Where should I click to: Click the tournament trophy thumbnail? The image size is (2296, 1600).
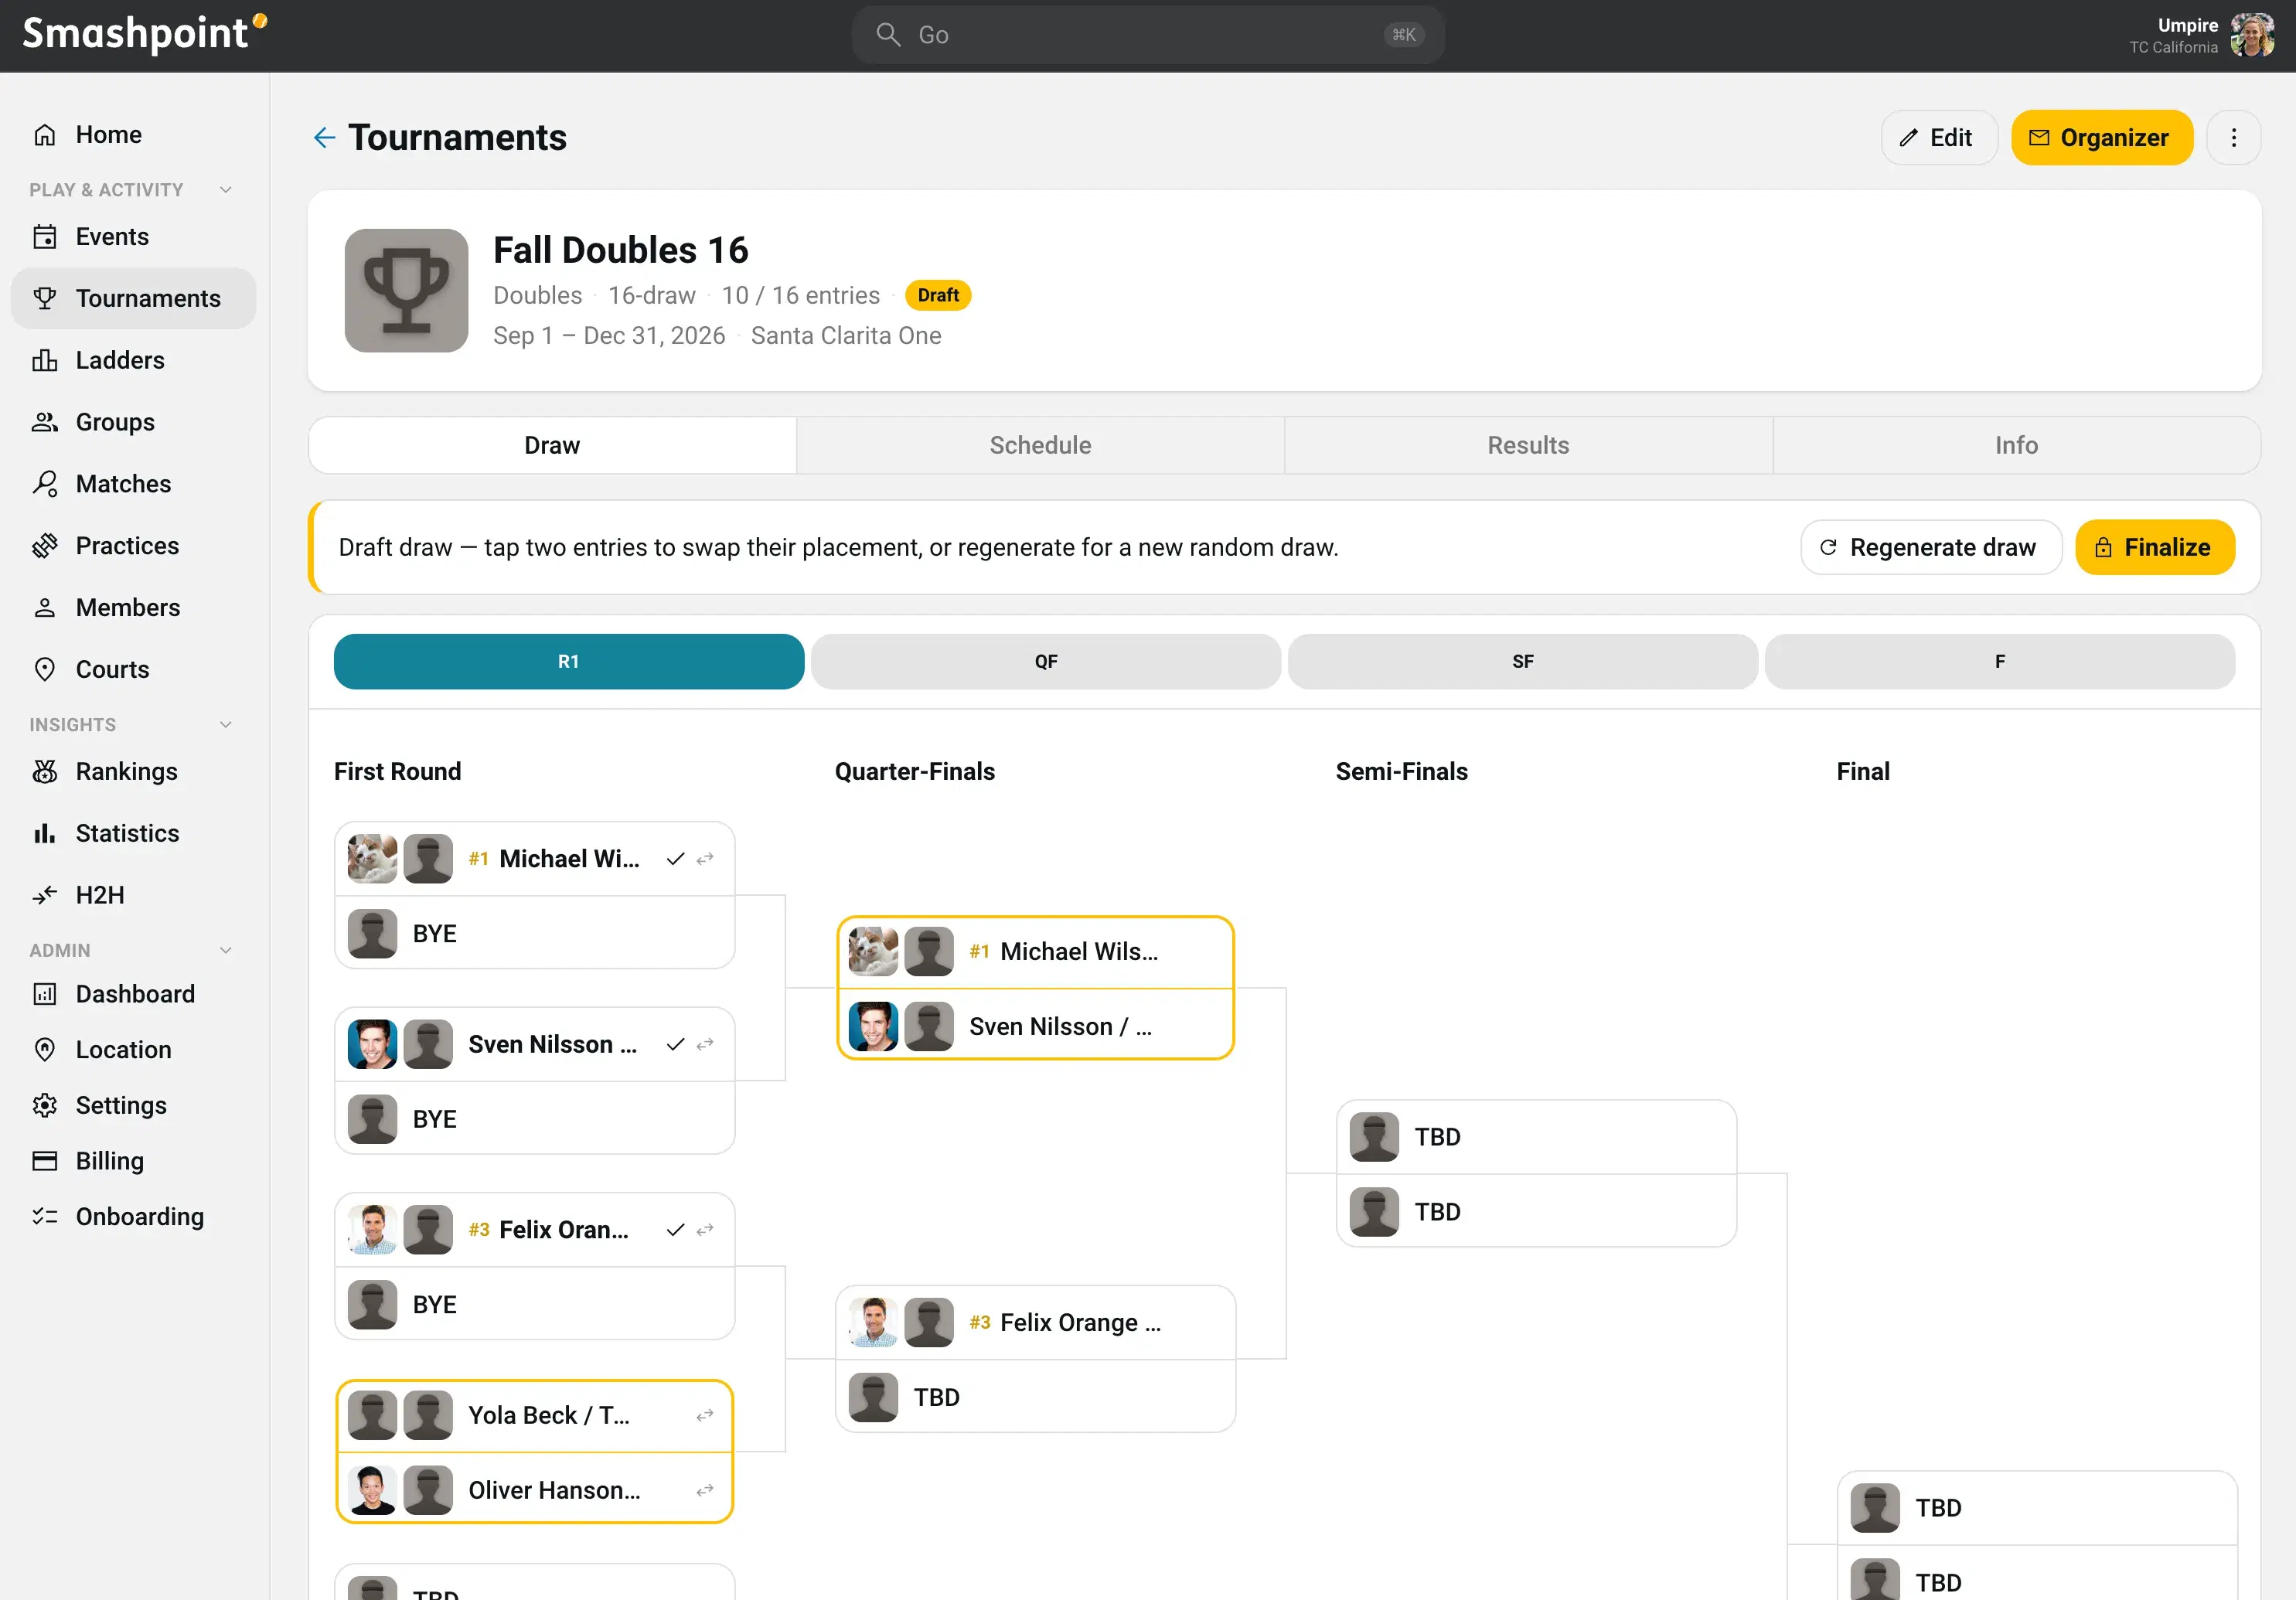(x=406, y=291)
